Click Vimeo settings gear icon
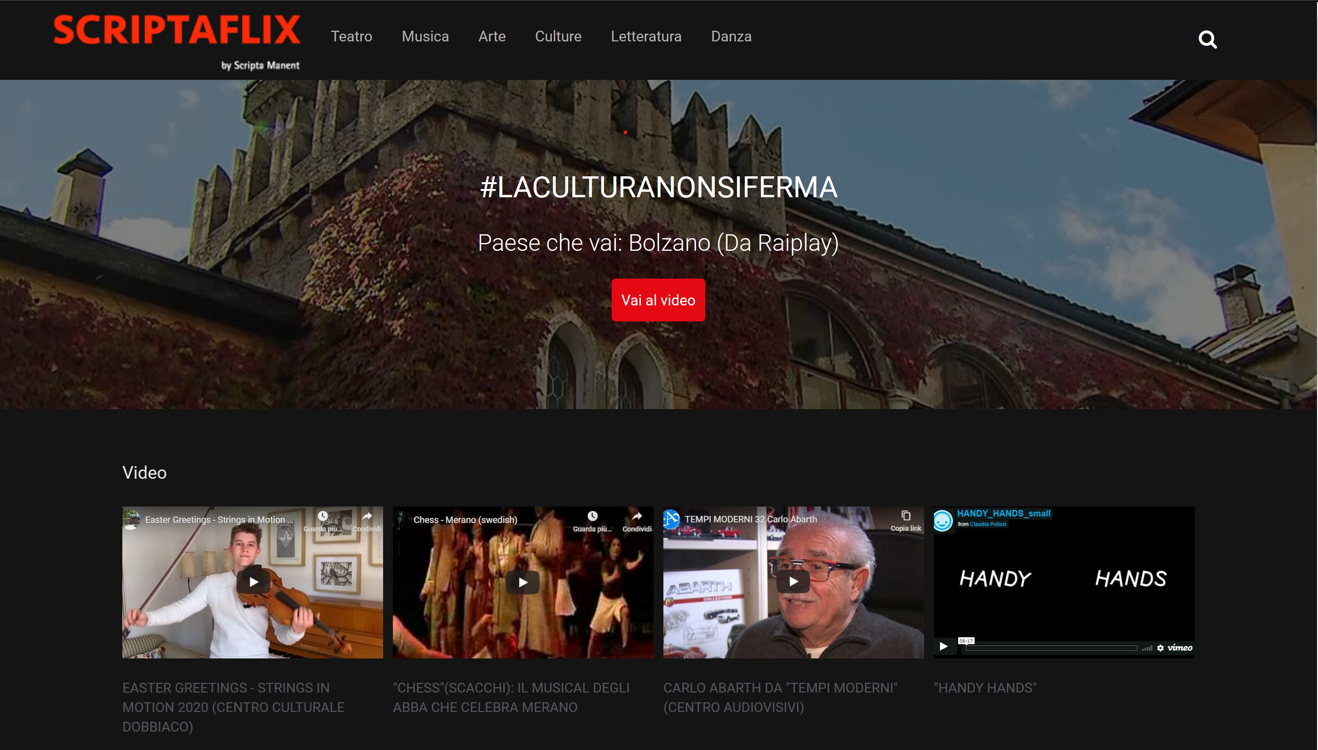Screen dimensions: 1318x750 (x=1160, y=648)
